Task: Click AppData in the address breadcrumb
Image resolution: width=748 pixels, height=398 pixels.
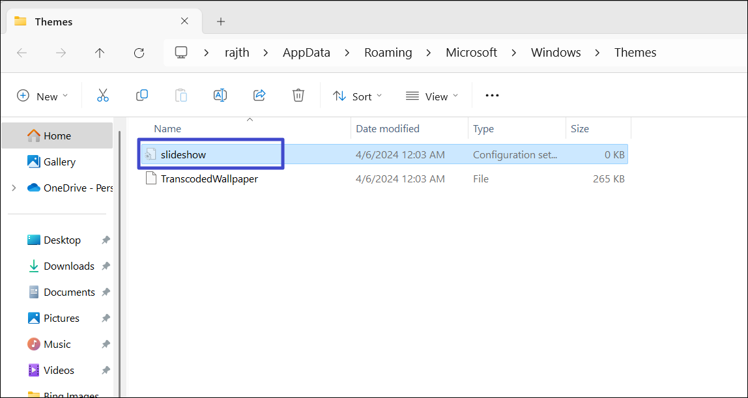Action: click(306, 53)
